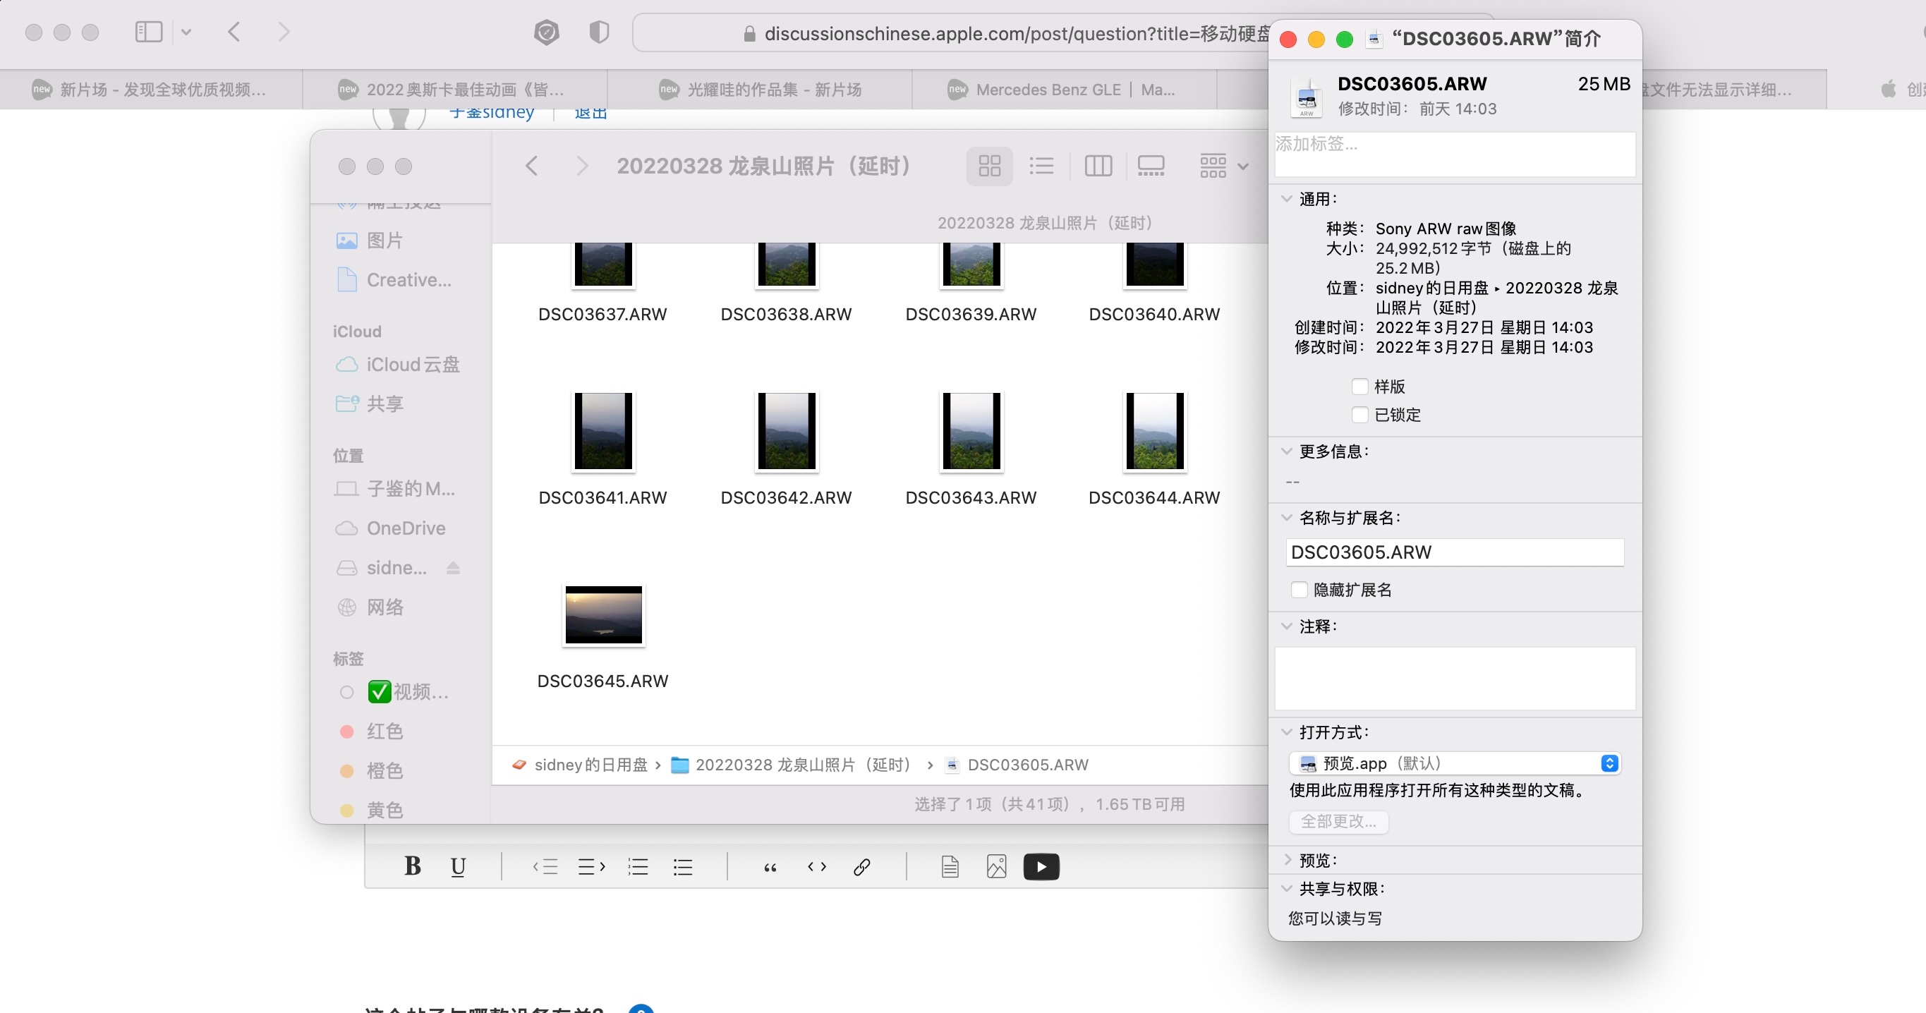Open the 预览.app default application dropdown
The height and width of the screenshot is (1013, 1926).
point(1454,763)
